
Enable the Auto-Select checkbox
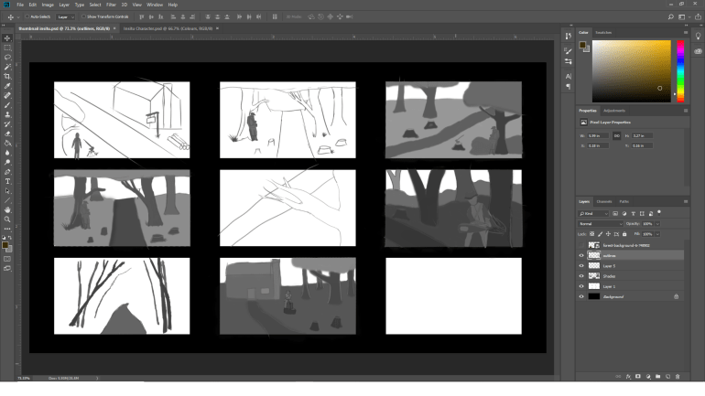coord(27,16)
